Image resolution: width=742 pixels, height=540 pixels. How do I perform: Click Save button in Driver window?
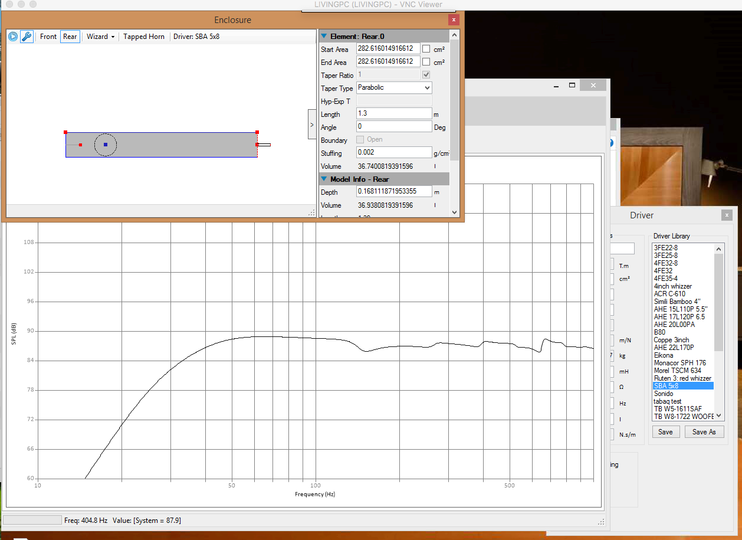point(665,432)
